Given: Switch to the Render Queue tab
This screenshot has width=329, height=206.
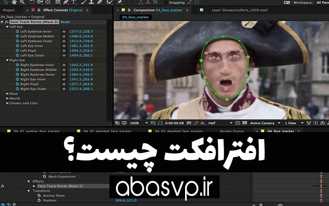Looking at the screenshot, I should click(232, 131).
